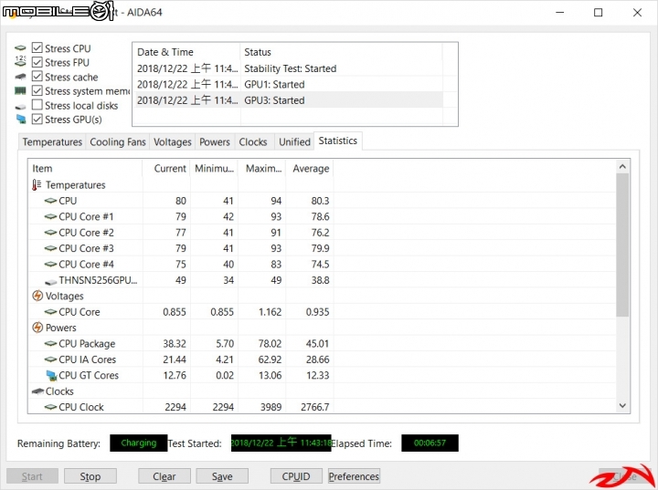Click the icon of the CPU Core voltage row
Viewport: 658px width, 490px height.
[50, 312]
